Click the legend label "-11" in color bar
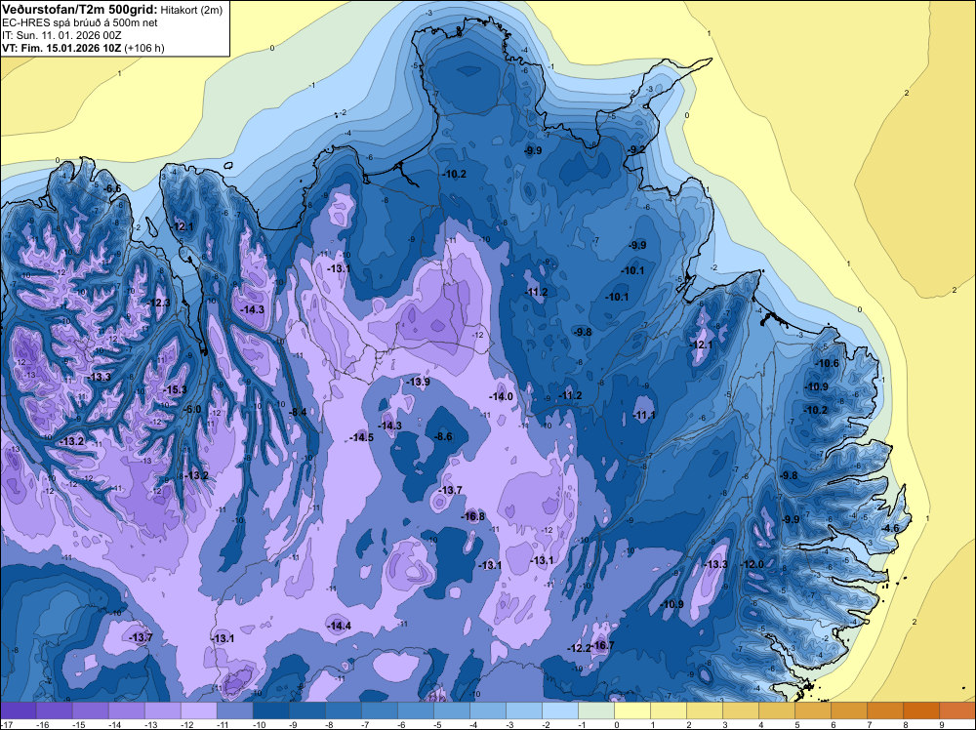 [x=223, y=724]
